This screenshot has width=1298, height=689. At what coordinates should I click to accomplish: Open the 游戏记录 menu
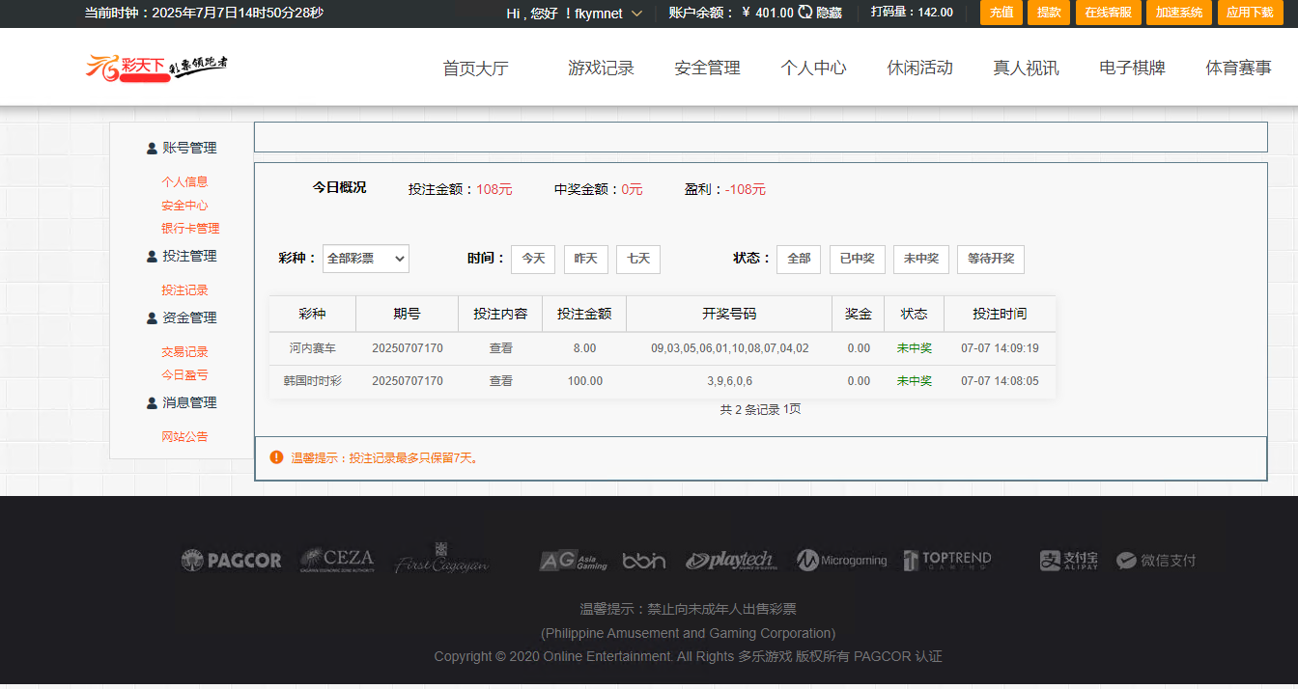601,68
